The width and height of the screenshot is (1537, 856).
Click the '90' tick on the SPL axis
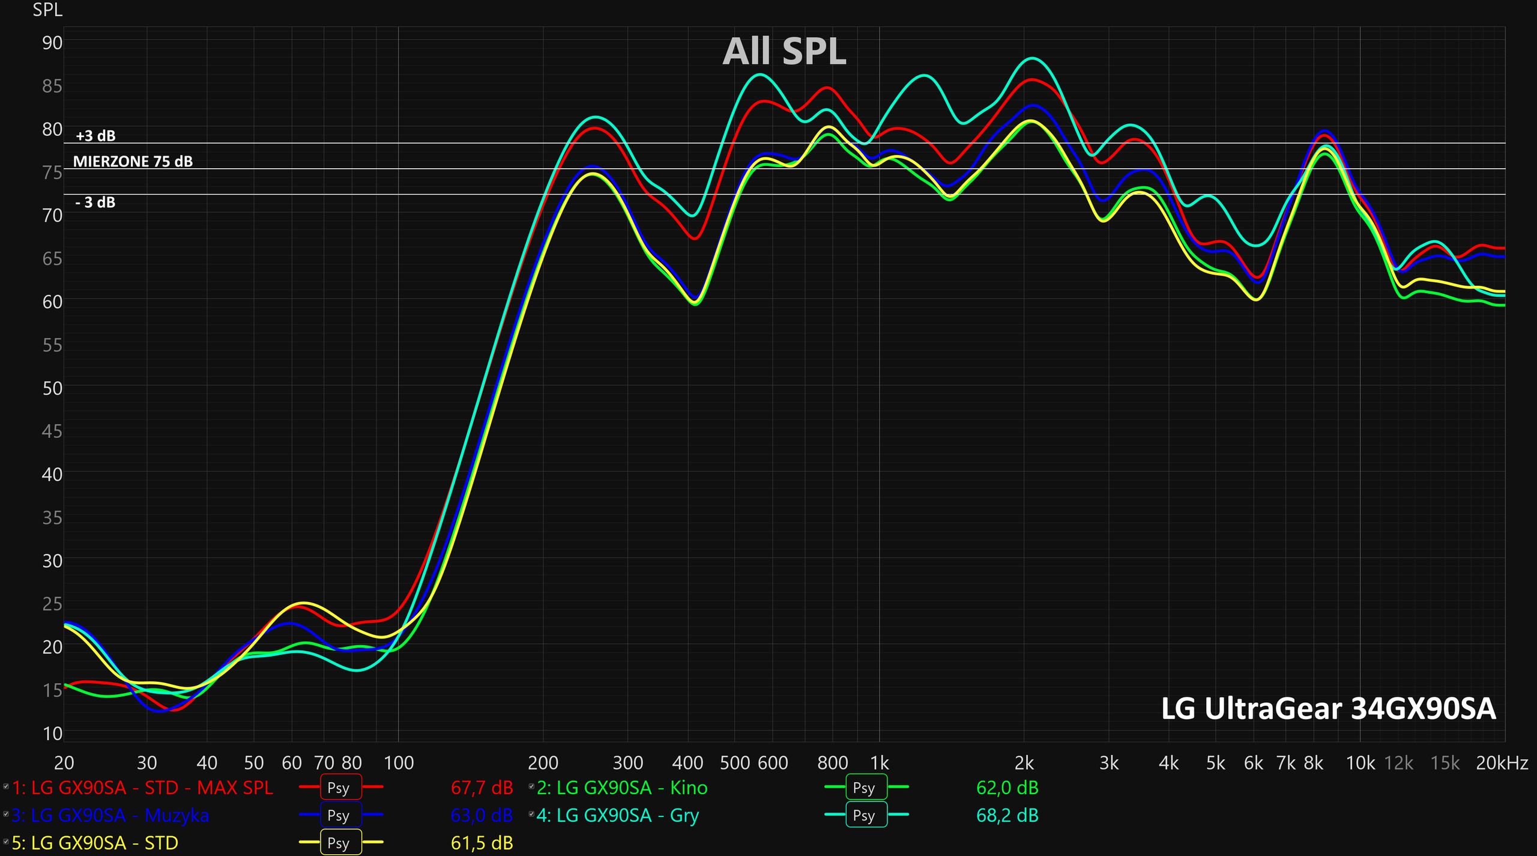52,43
